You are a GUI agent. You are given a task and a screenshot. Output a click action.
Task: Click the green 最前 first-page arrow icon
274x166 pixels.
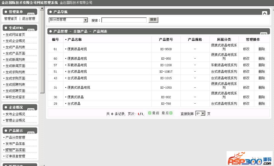click(x=150, y=113)
